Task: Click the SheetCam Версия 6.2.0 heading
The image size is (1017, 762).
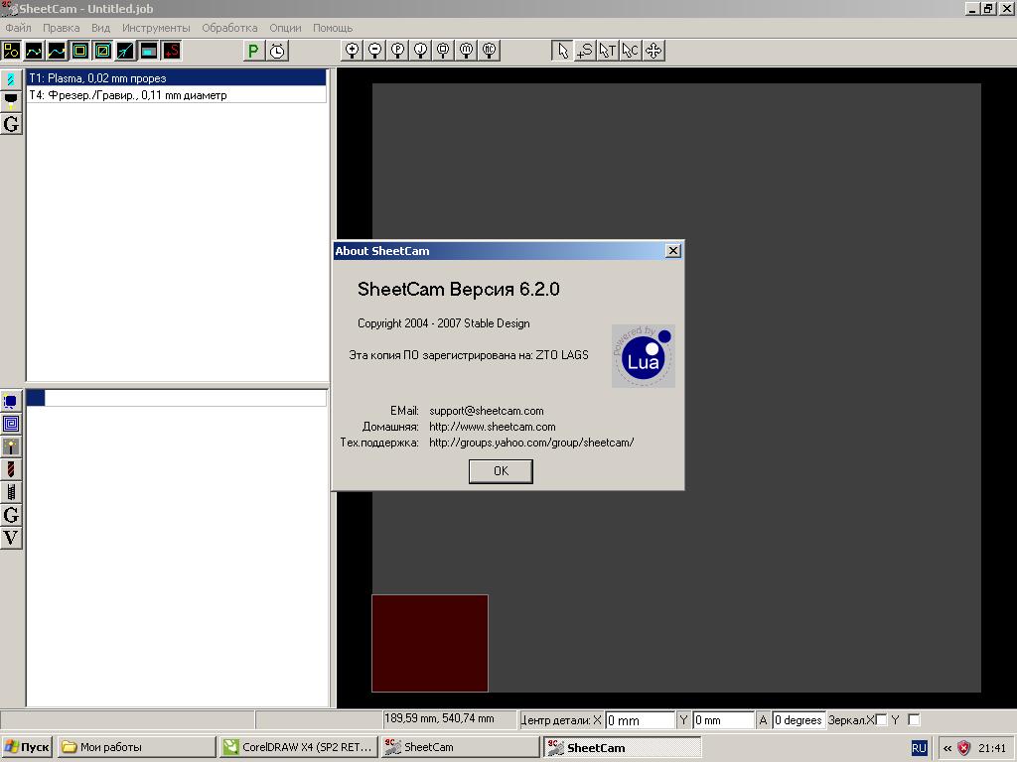Action: point(459,289)
